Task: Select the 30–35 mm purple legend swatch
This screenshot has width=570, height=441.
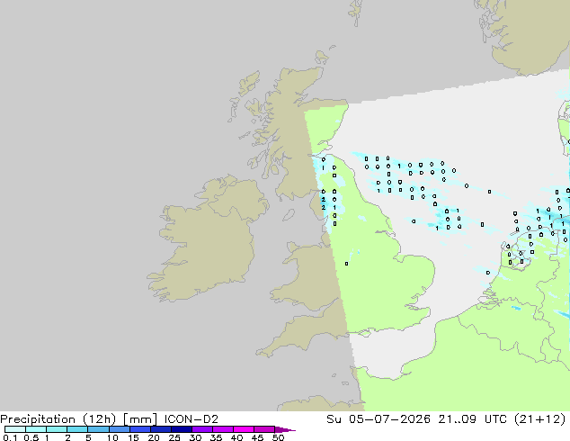Action: click(x=202, y=429)
